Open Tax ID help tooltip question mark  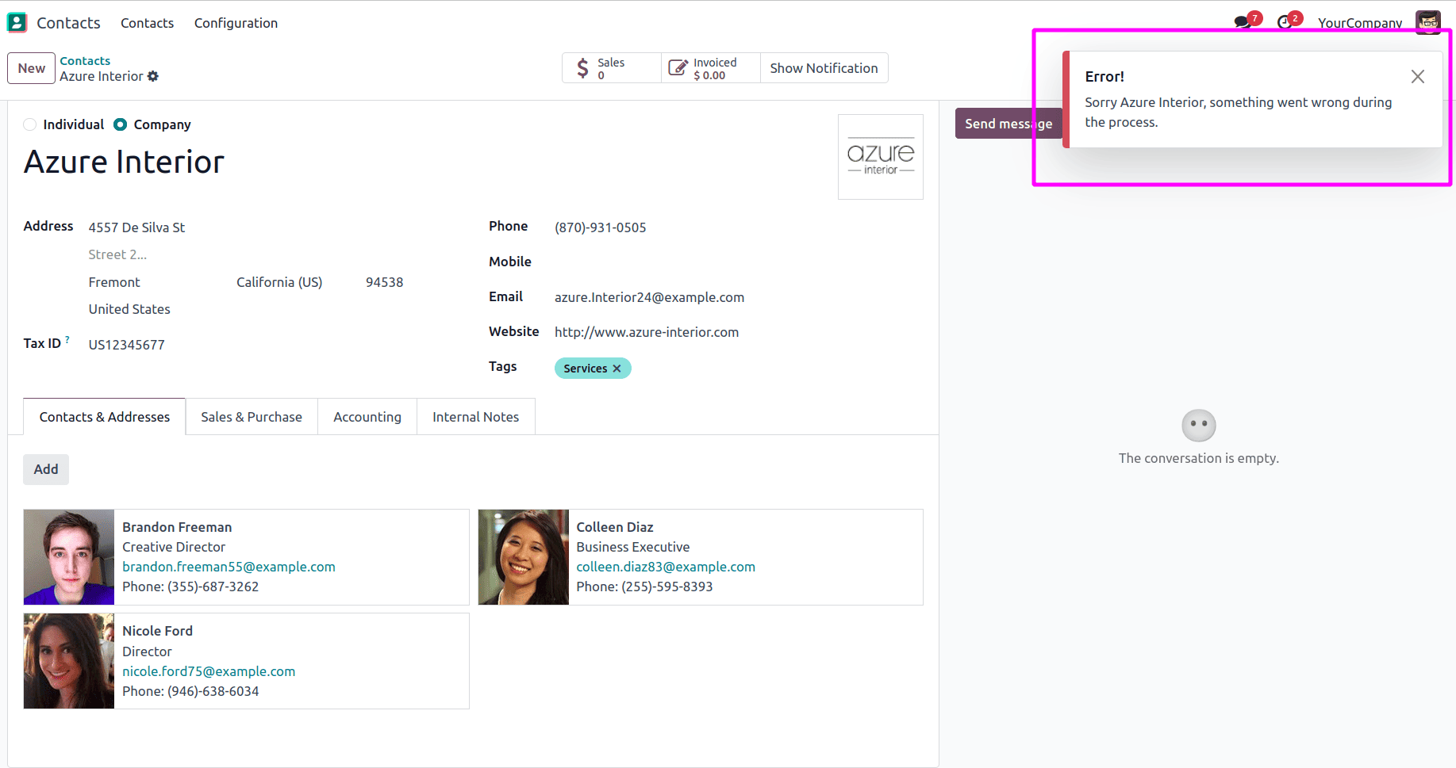(x=67, y=339)
